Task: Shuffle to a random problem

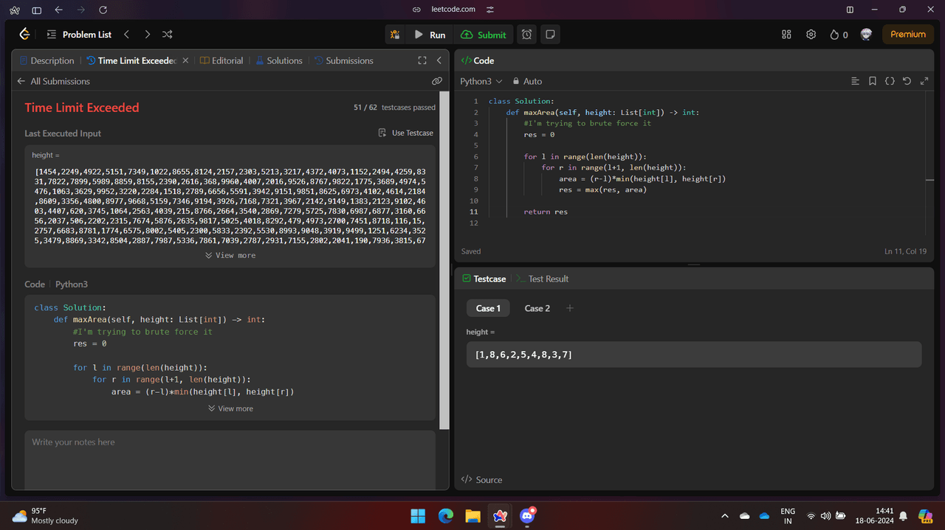Action: 168,35
